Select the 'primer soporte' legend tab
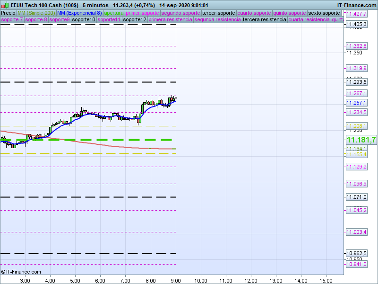 (x=143, y=13)
